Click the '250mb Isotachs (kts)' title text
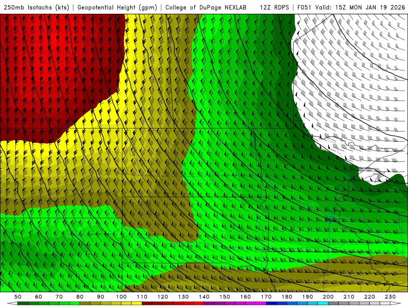The height and width of the screenshot is (306, 408). click(36, 7)
